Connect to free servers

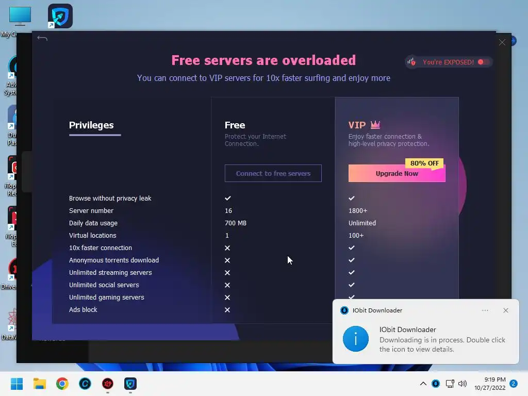[x=273, y=173]
